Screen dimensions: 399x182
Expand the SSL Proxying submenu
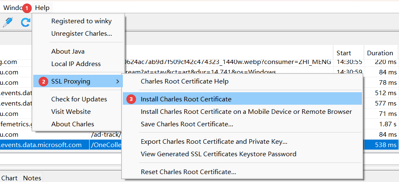(x=78, y=81)
